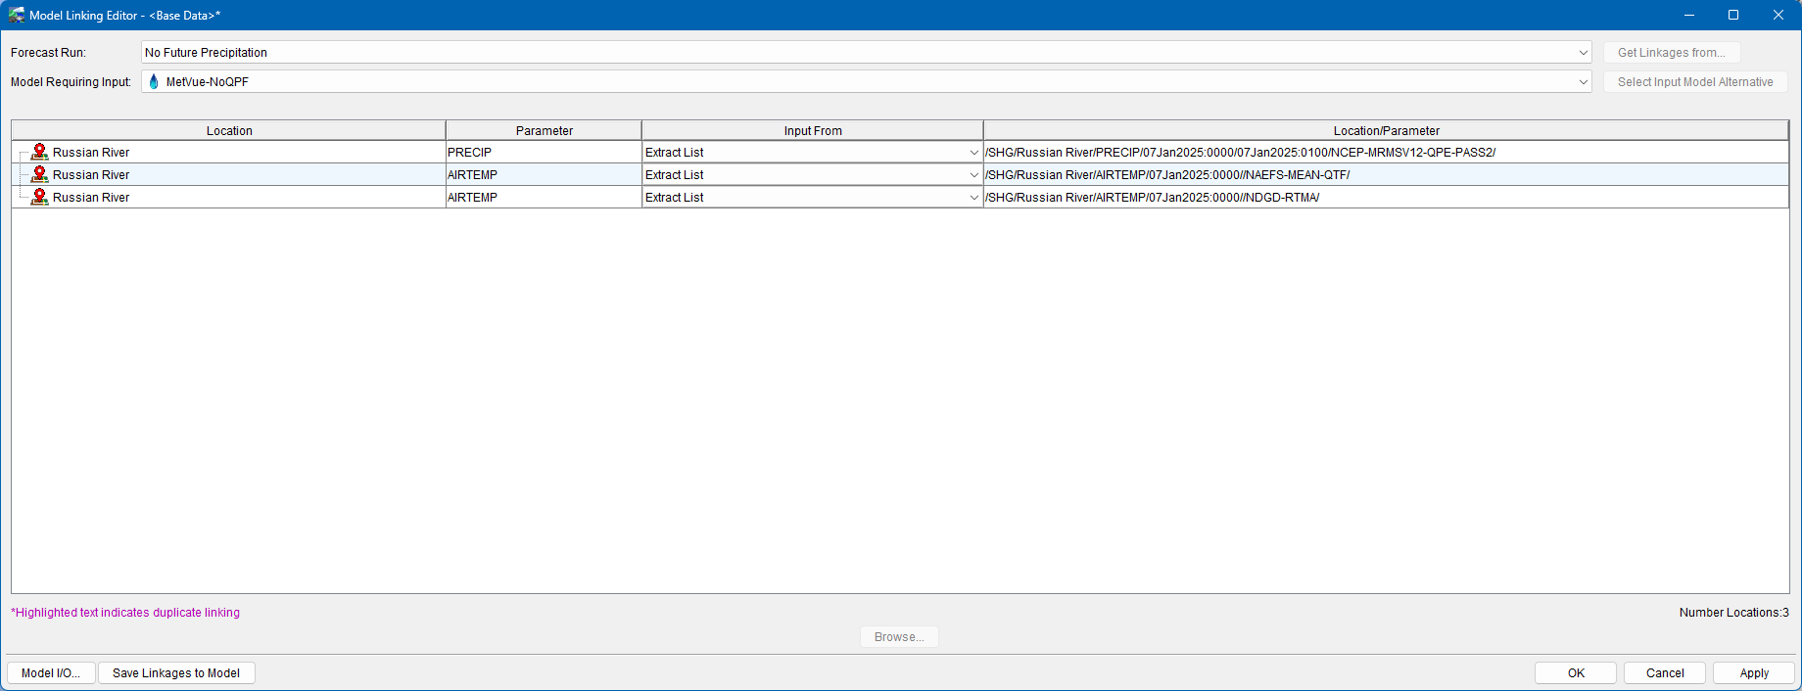Select Russian River text in the PRECIP row
This screenshot has height=691, width=1802.
tap(91, 153)
